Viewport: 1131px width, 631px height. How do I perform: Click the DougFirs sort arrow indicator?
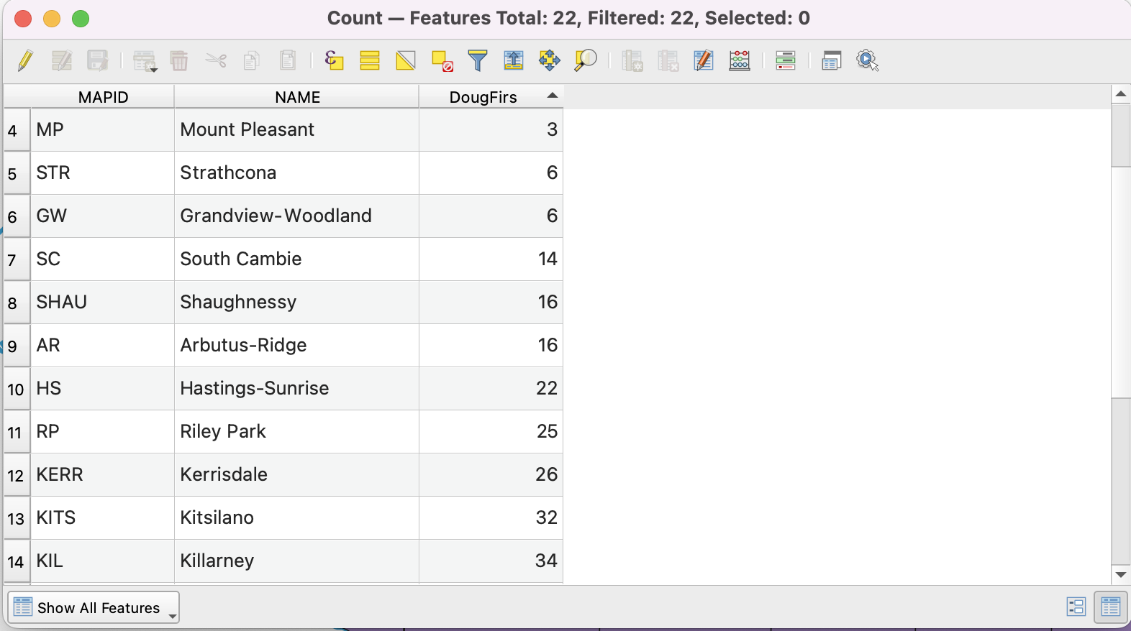pyautogui.click(x=552, y=96)
